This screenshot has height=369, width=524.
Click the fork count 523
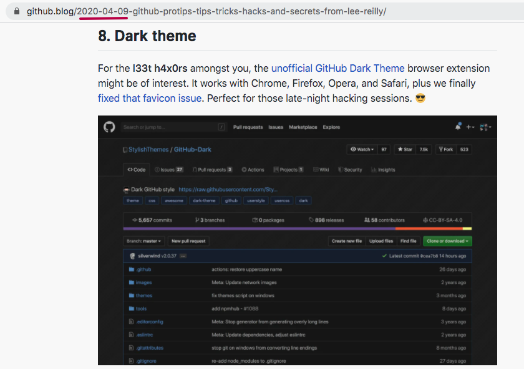point(464,150)
